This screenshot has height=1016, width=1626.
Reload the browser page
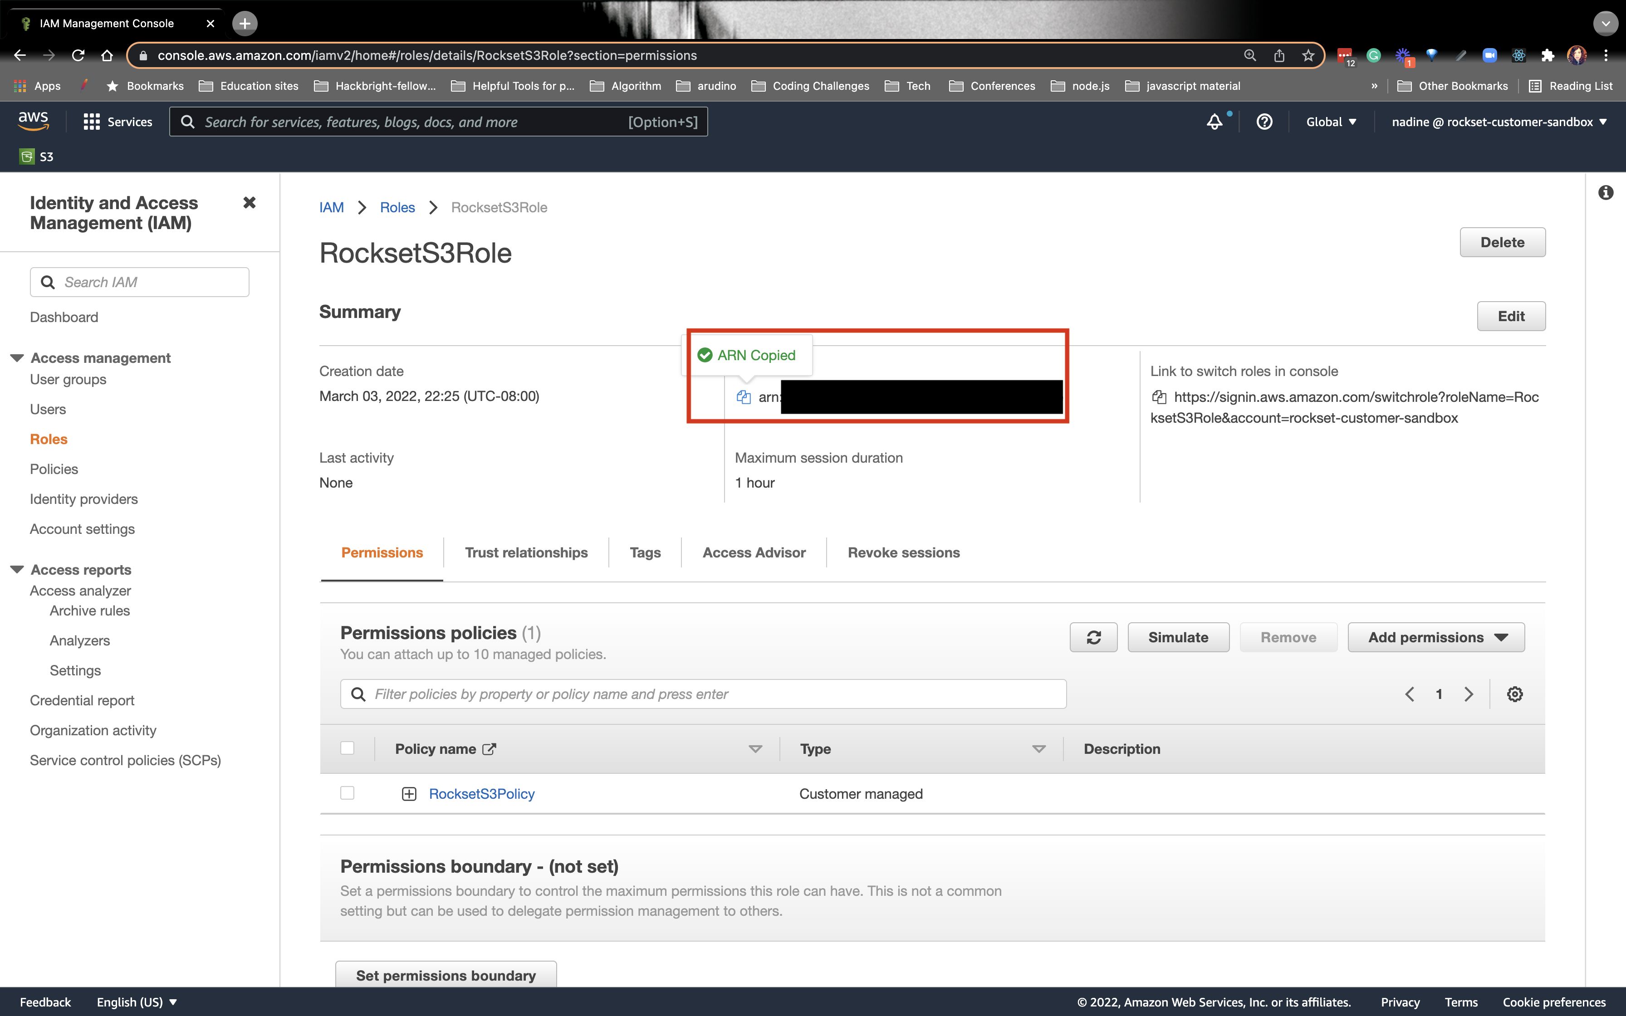coord(78,55)
